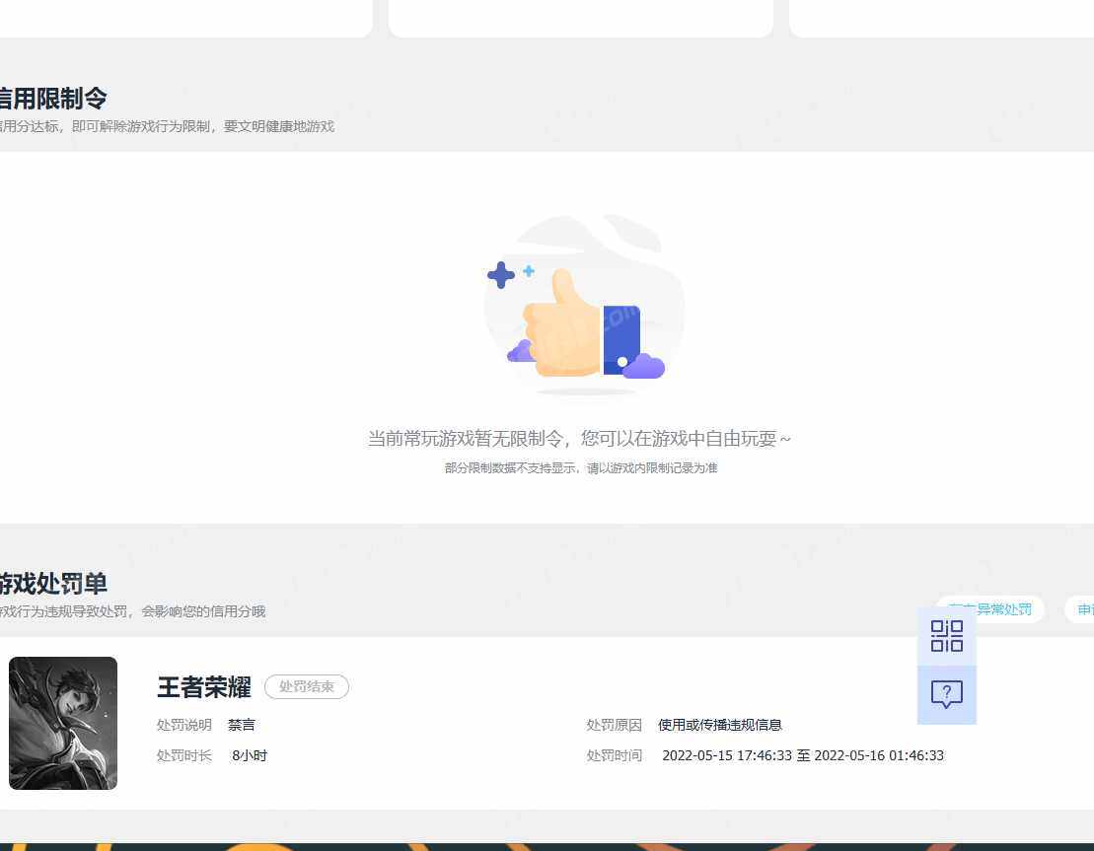The width and height of the screenshot is (1094, 851).
Task: Click the 处罚时间 label
Action: tap(614, 755)
